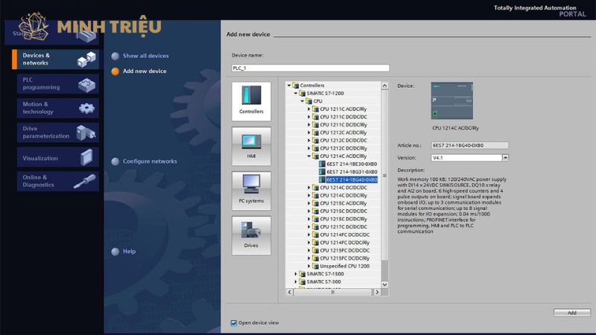Open PLC programming portal
Image resolution: width=596 pixels, height=335 pixels.
[x=56, y=83]
